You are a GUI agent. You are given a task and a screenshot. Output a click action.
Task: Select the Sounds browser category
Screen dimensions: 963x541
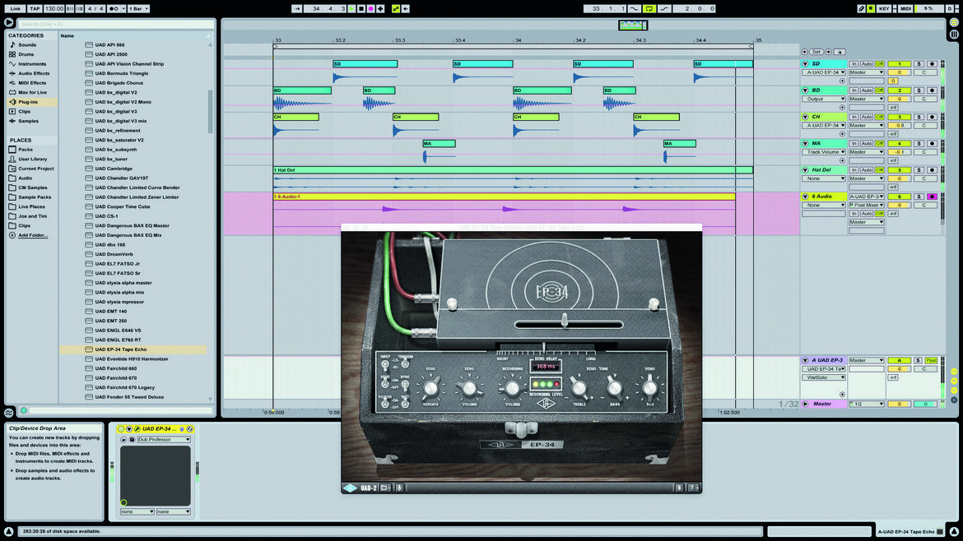pyautogui.click(x=27, y=44)
